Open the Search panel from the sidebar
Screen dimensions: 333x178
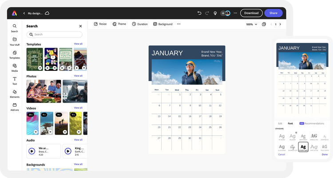(x=15, y=28)
